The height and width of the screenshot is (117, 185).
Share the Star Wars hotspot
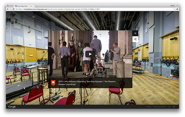click(x=135, y=39)
